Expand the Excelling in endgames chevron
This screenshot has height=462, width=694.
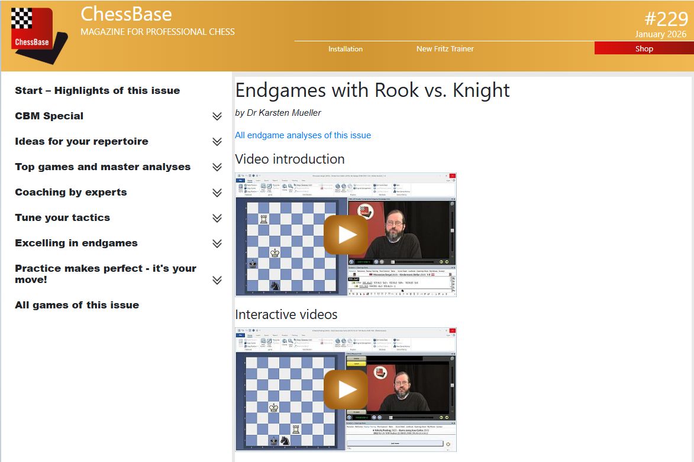tap(217, 243)
